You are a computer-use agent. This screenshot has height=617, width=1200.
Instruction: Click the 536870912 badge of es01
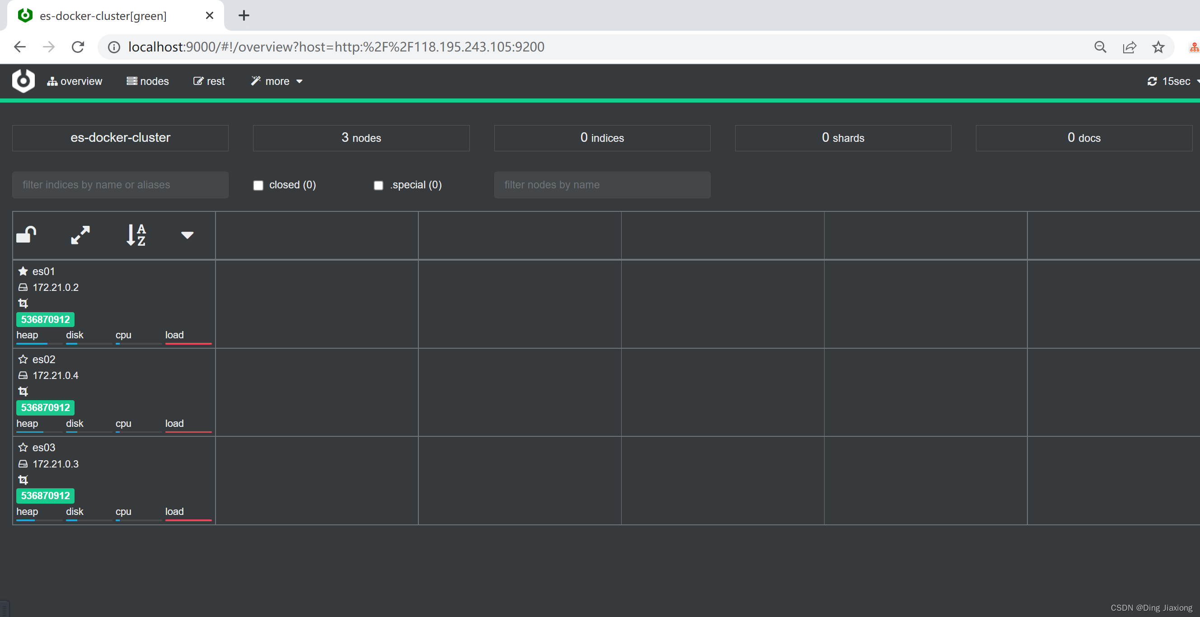tap(45, 319)
